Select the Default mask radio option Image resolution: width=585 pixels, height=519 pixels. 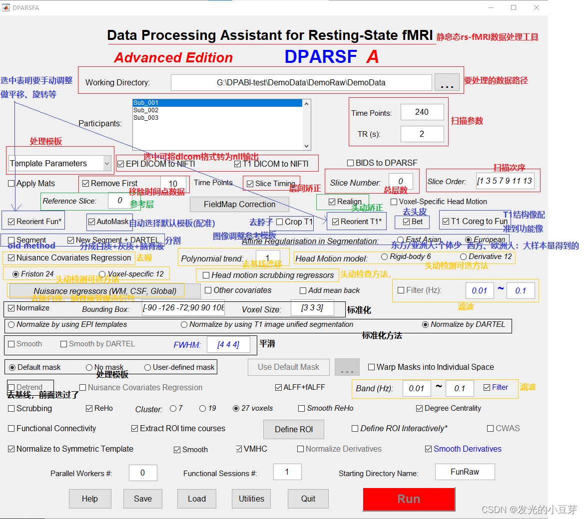12,368
